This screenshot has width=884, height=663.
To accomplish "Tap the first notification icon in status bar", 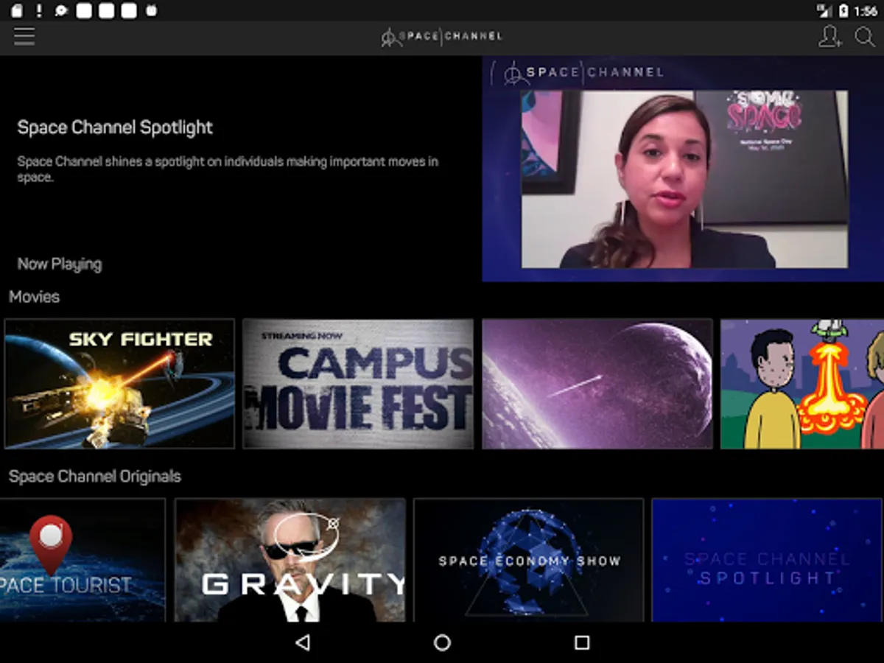I will tap(17, 11).
